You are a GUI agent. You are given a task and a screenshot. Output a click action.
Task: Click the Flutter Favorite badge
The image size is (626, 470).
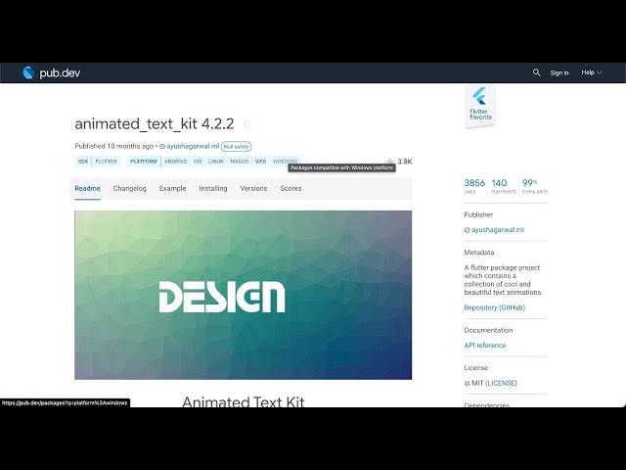click(x=480, y=107)
